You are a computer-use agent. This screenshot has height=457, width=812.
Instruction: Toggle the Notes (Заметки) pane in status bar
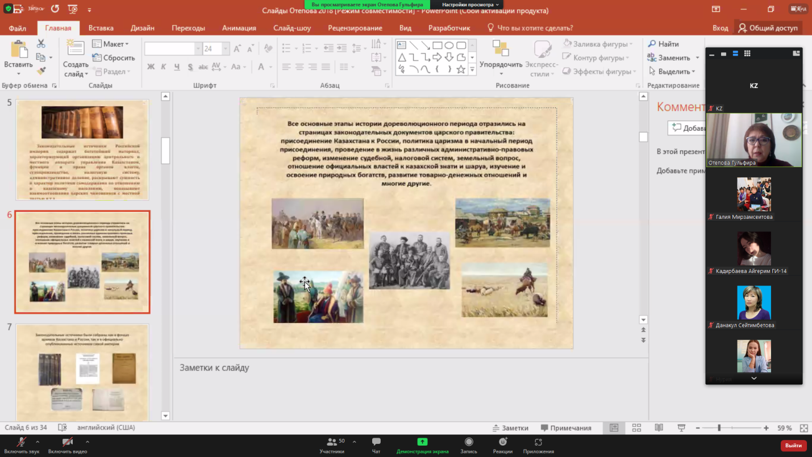pyautogui.click(x=510, y=428)
